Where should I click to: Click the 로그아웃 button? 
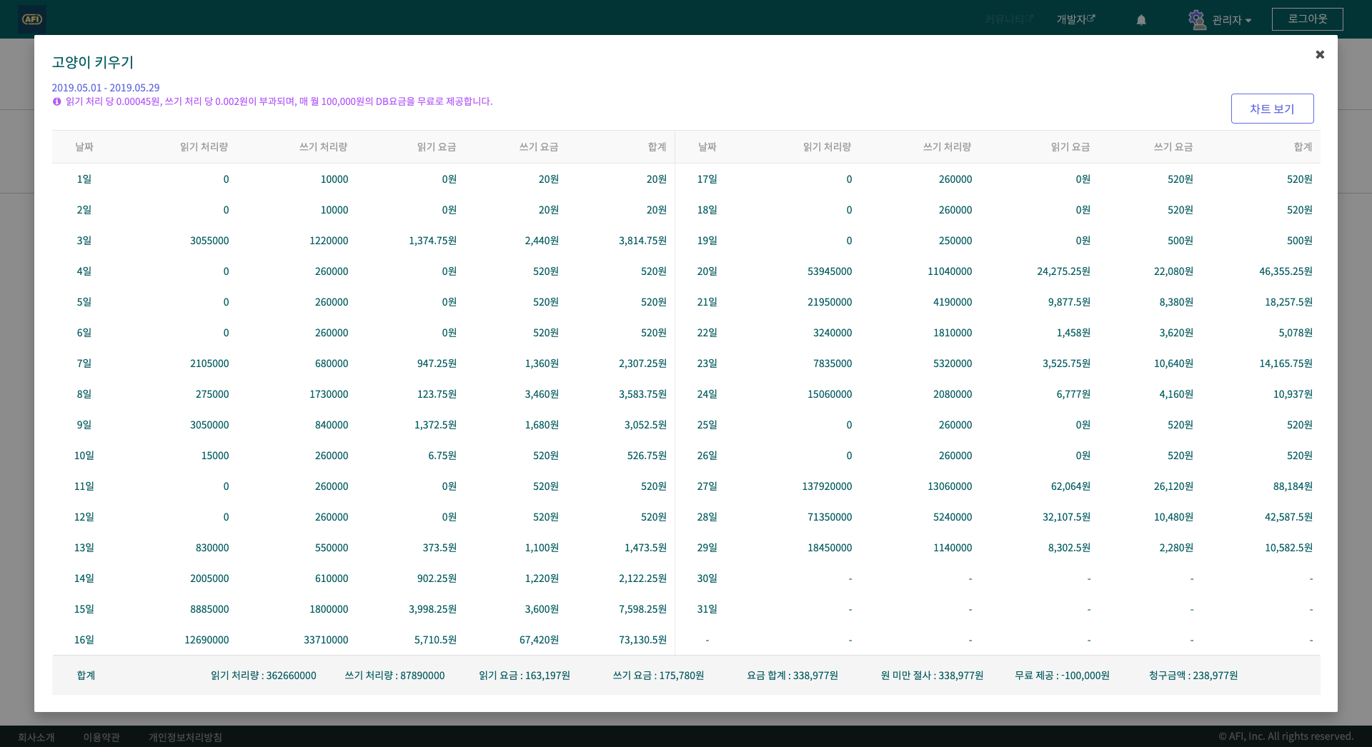point(1307,19)
